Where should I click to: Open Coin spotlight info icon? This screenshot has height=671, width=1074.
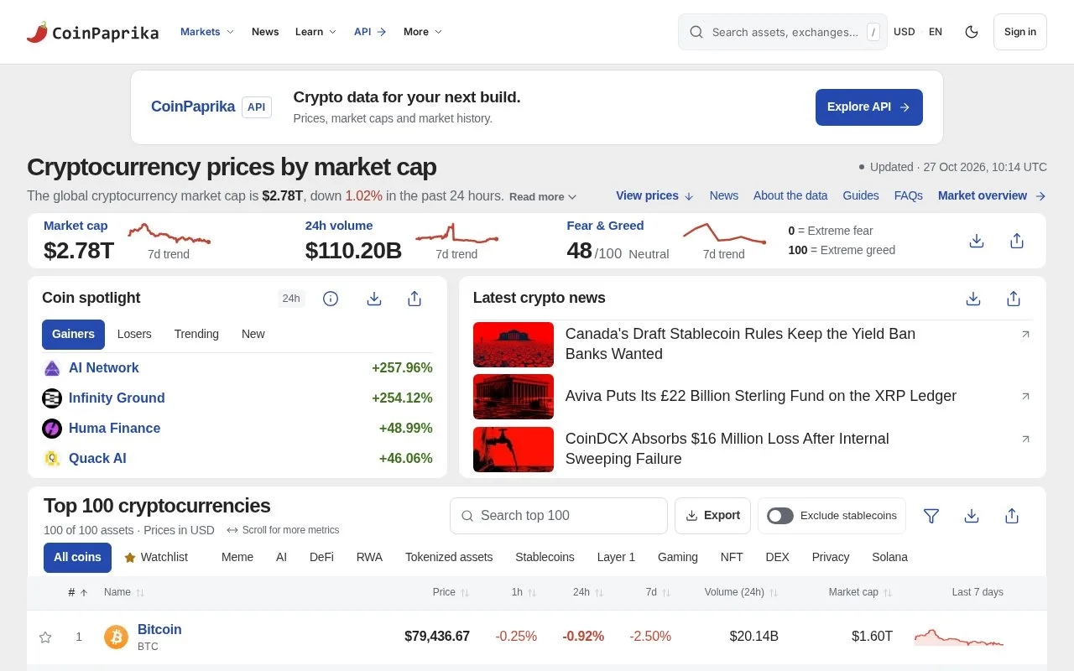point(331,299)
